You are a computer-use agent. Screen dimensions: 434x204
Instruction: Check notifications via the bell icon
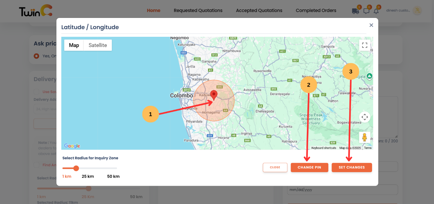coord(377,10)
